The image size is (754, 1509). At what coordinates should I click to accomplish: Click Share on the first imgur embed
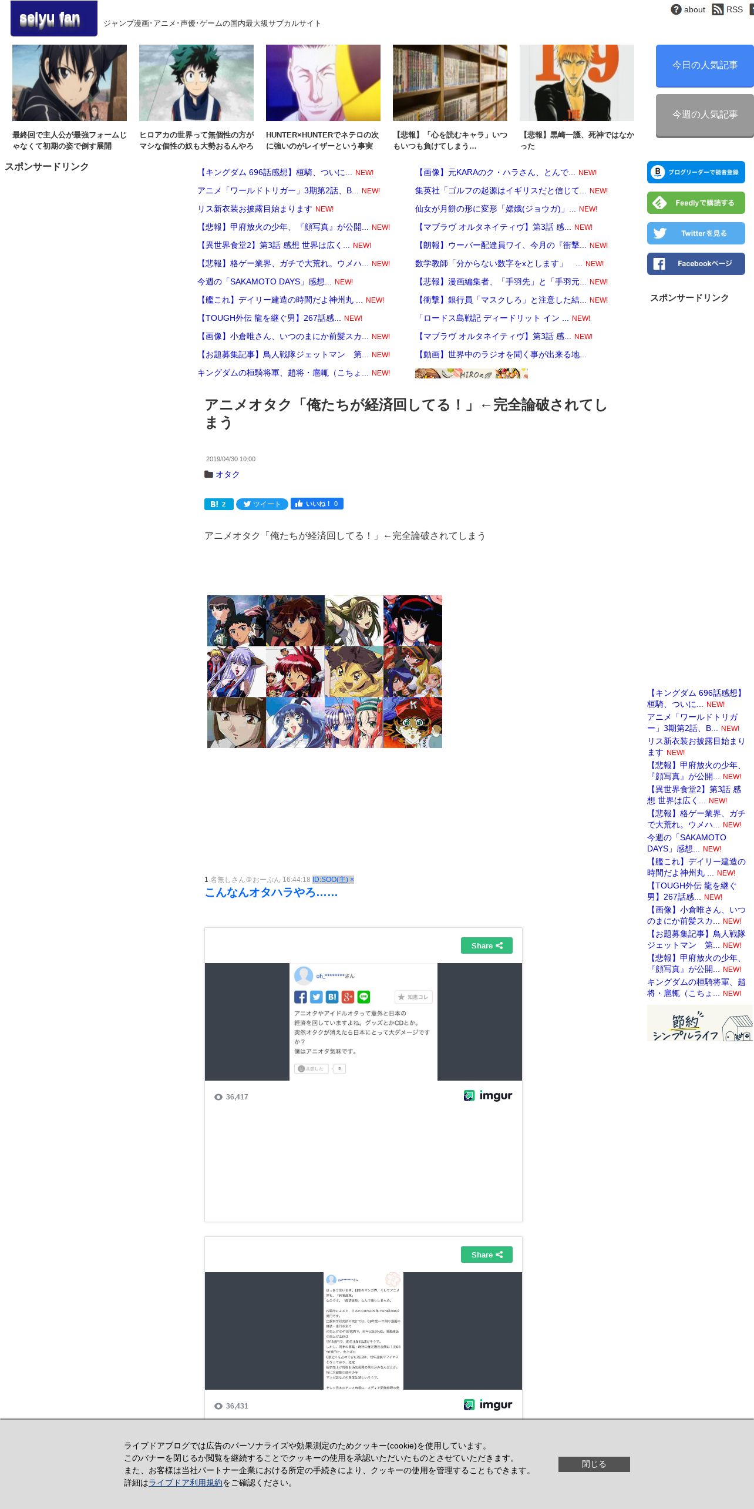486,945
